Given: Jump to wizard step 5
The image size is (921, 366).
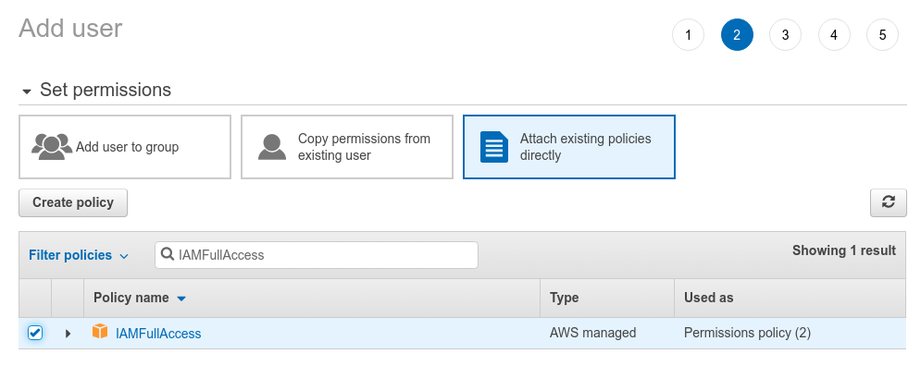Looking at the screenshot, I should tap(882, 35).
